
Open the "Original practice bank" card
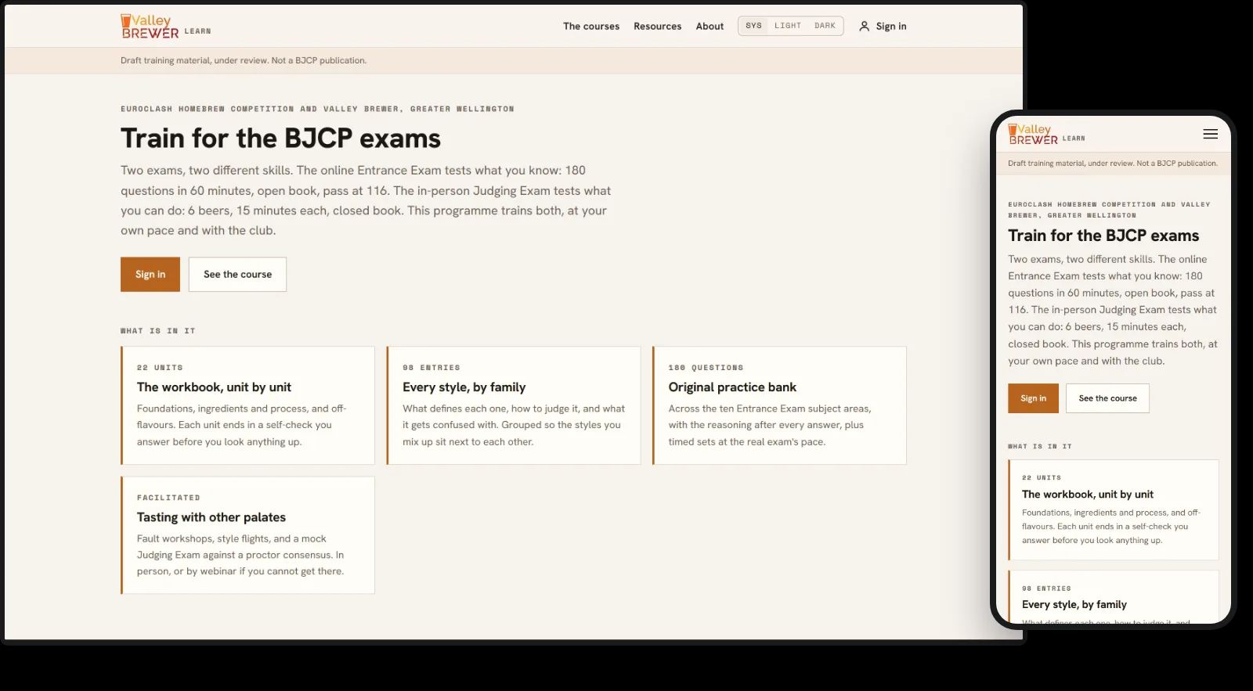click(x=779, y=405)
